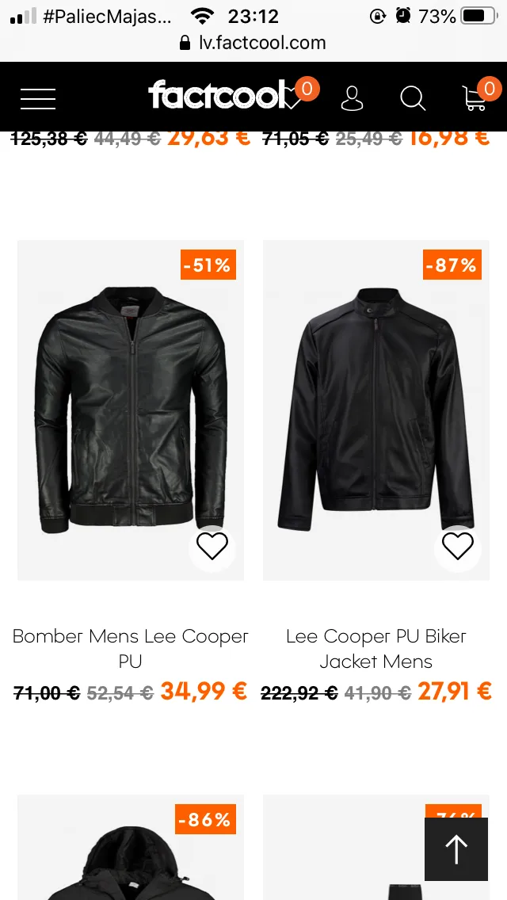507x900 pixels.
Task: Open Bomber Mens Lee Cooper PU title
Action: coord(131,649)
